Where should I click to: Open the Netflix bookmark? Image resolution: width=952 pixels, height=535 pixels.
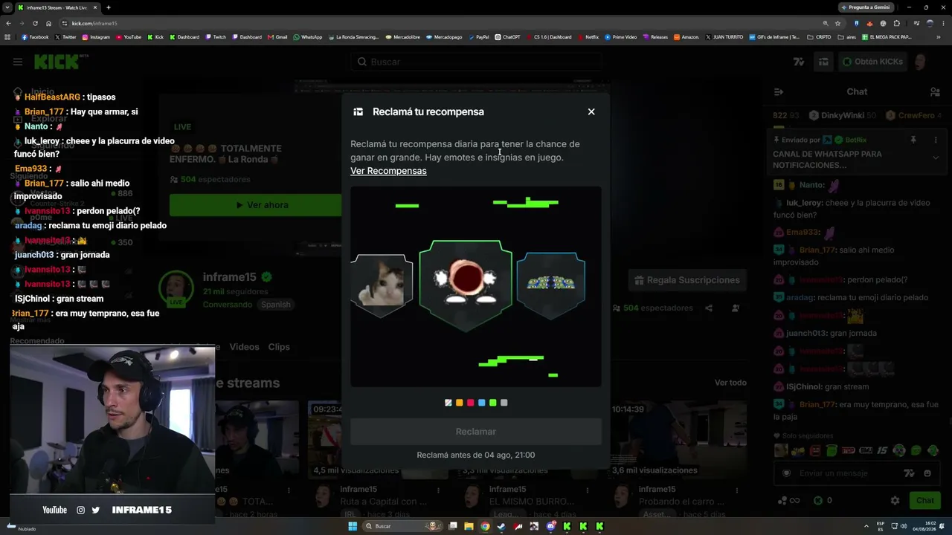[x=588, y=37]
